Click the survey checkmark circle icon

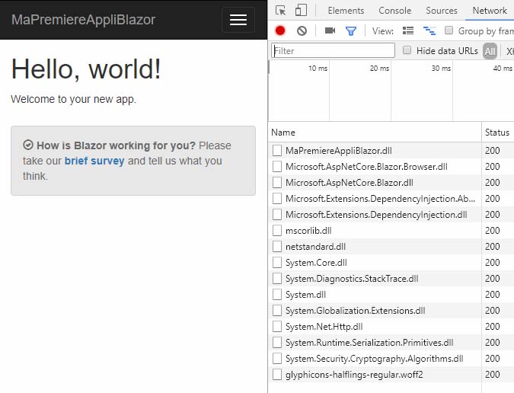coord(28,145)
